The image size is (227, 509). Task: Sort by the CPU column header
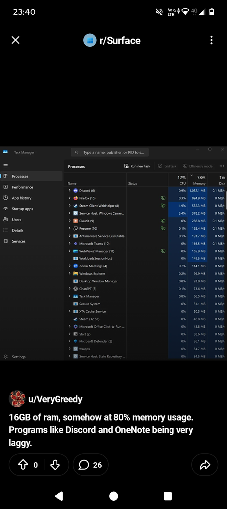(x=178, y=180)
